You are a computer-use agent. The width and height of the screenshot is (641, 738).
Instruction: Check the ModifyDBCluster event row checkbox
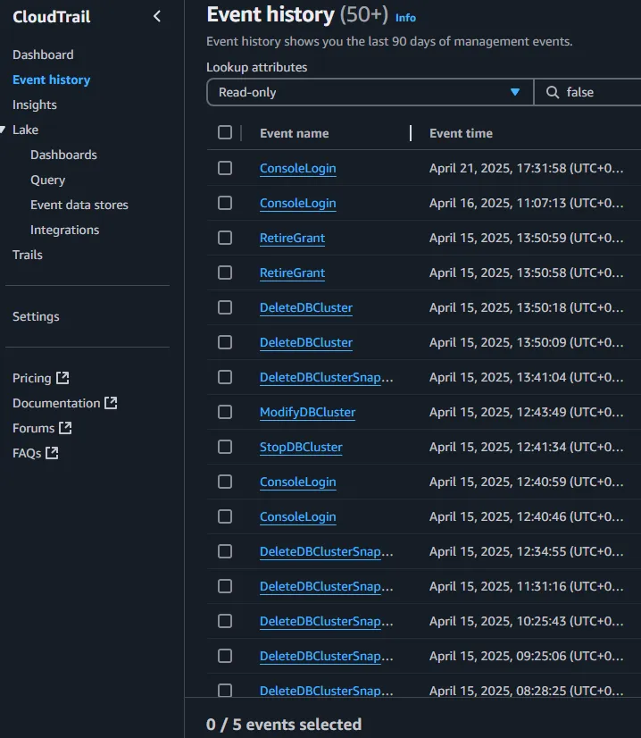click(225, 412)
